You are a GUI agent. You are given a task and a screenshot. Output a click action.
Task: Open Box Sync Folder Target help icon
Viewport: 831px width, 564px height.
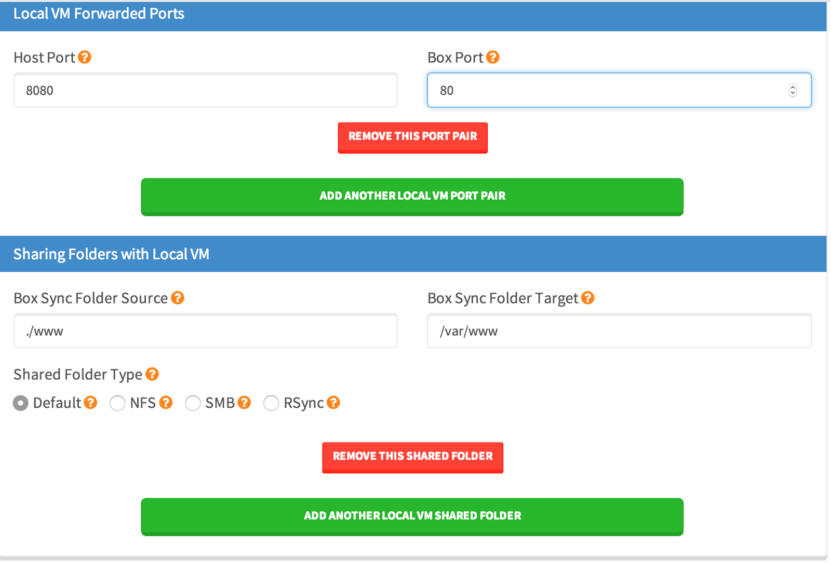pos(588,298)
